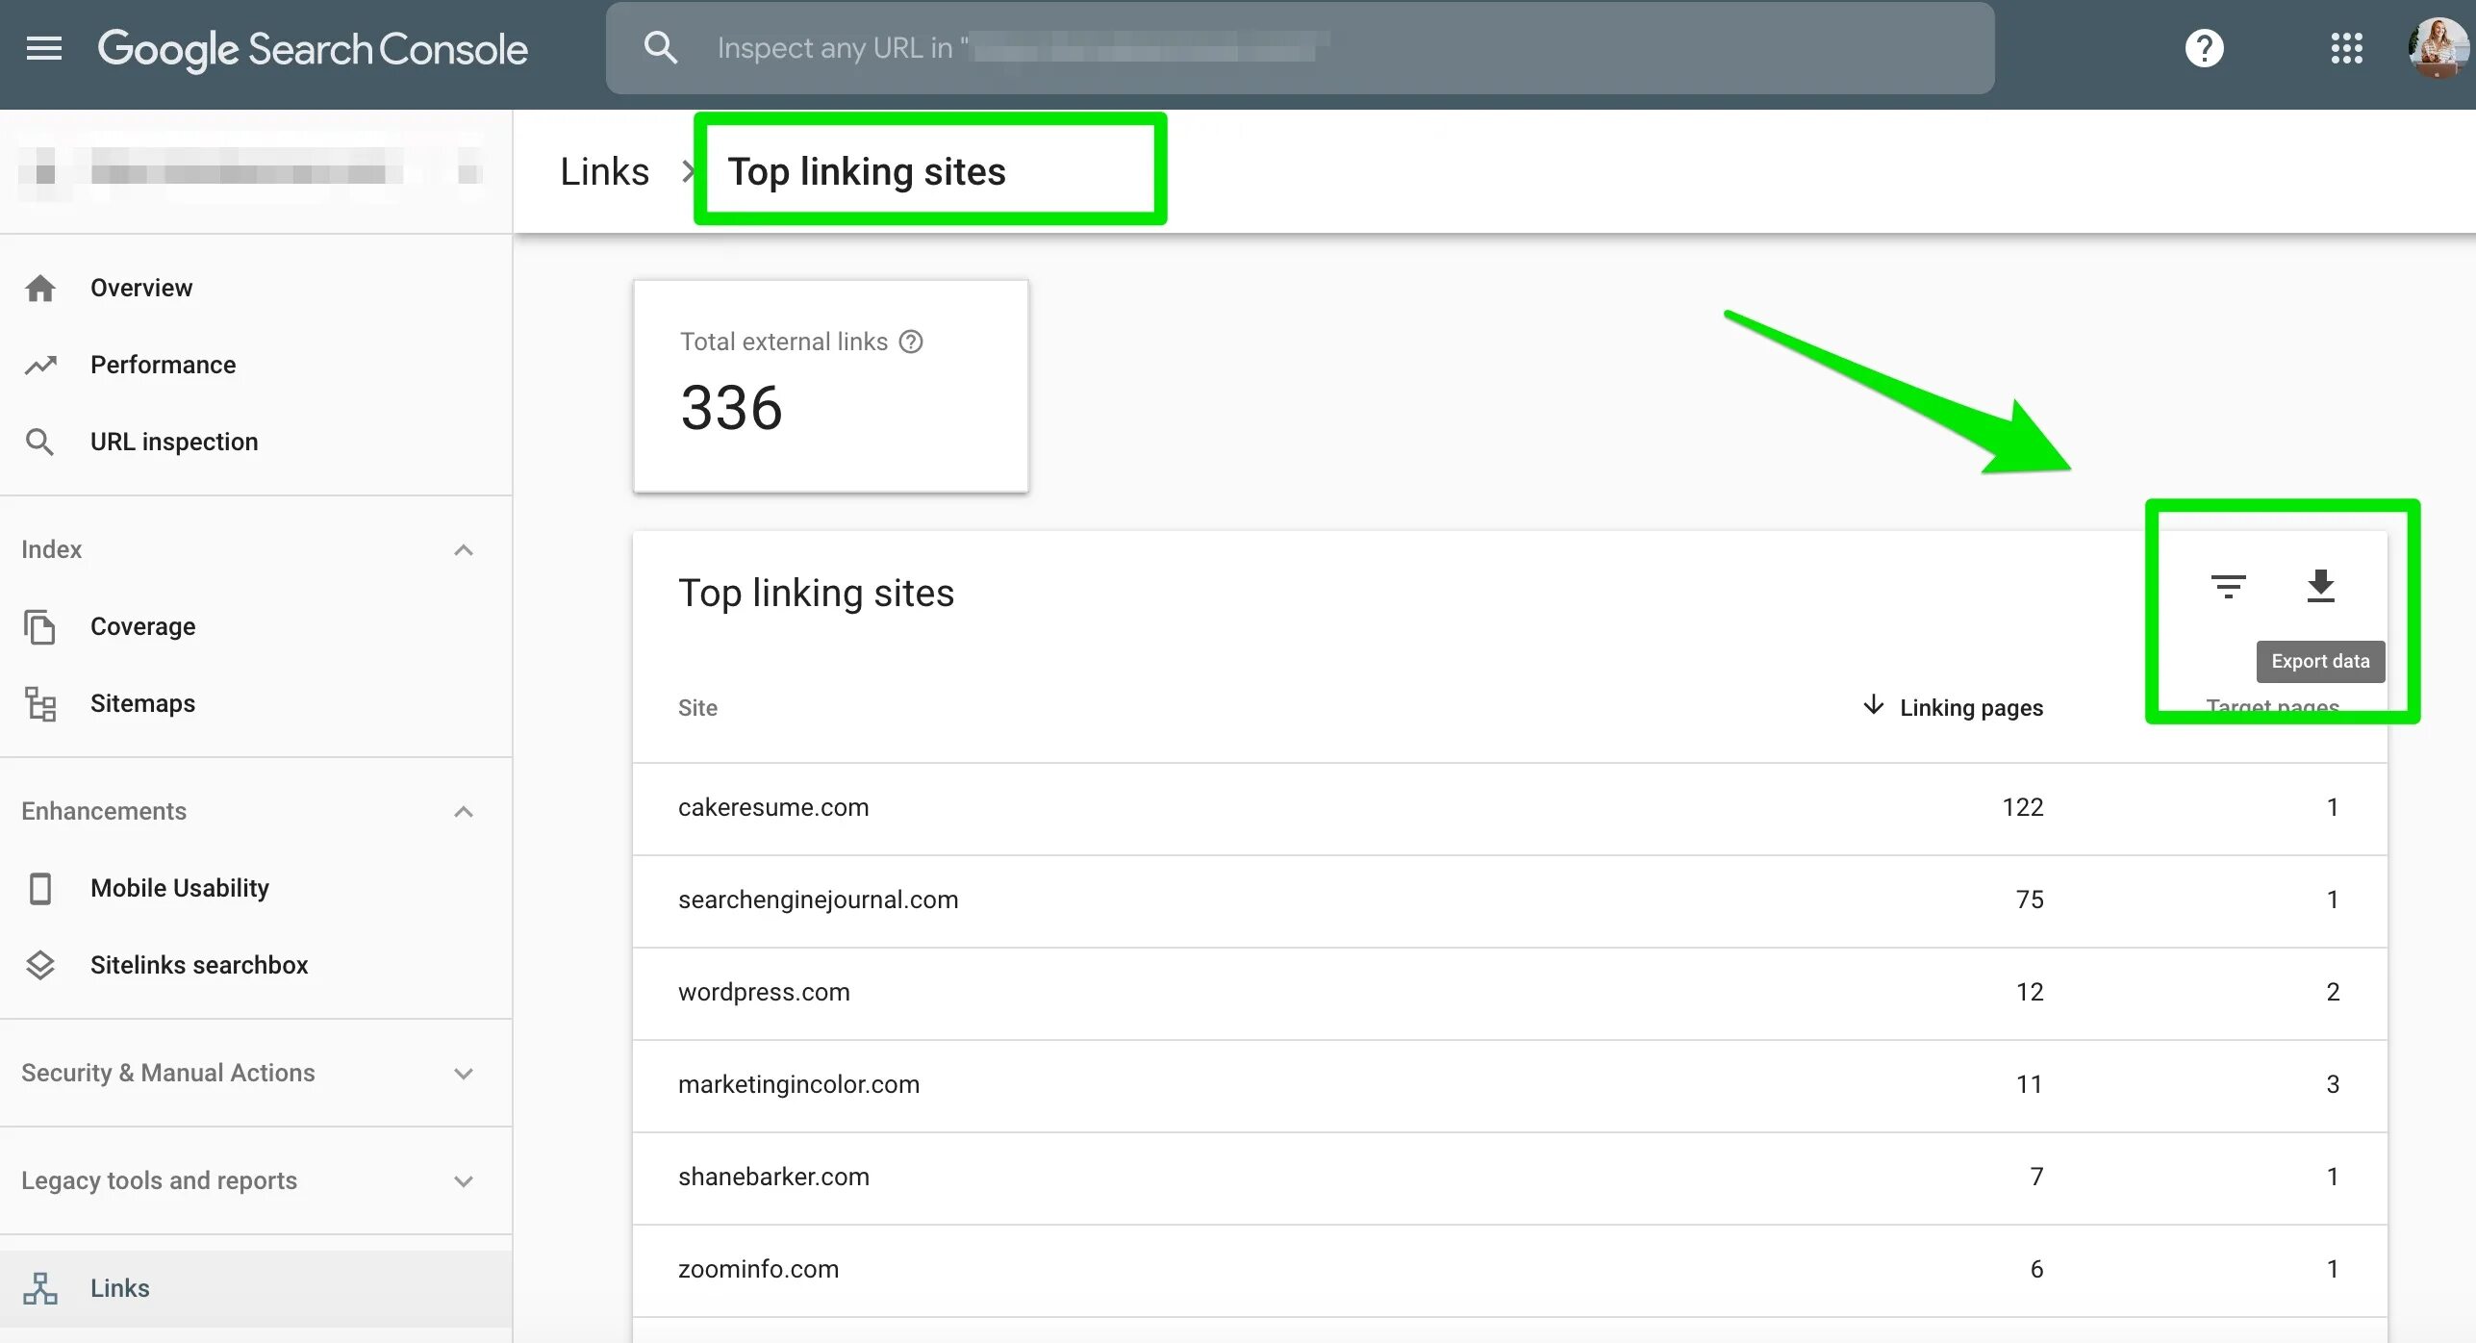Open the URL inspection tool
Viewport: 2476px width, 1343px height.
(174, 442)
